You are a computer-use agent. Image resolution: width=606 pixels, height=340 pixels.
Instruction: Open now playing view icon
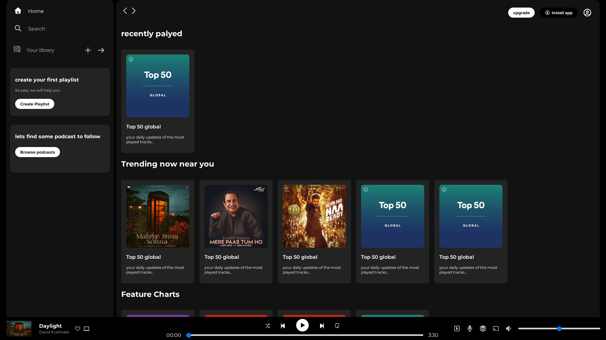tap(457, 329)
